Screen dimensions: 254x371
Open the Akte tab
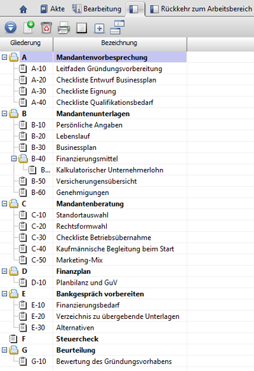click(x=53, y=9)
